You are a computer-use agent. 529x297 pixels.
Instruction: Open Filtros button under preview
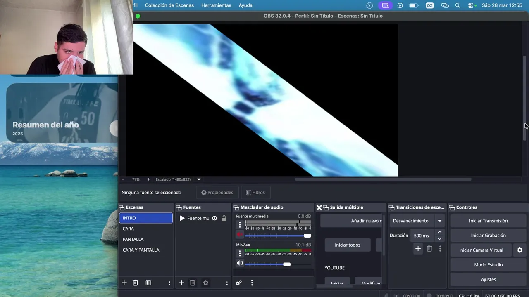255,193
